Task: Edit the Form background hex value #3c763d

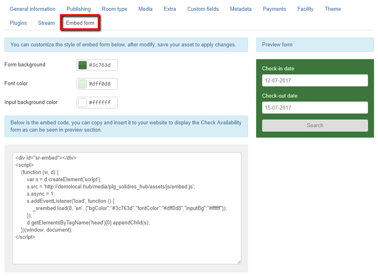Action: [100, 65]
